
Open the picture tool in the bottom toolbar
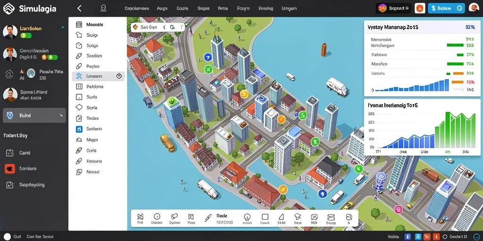click(314, 217)
